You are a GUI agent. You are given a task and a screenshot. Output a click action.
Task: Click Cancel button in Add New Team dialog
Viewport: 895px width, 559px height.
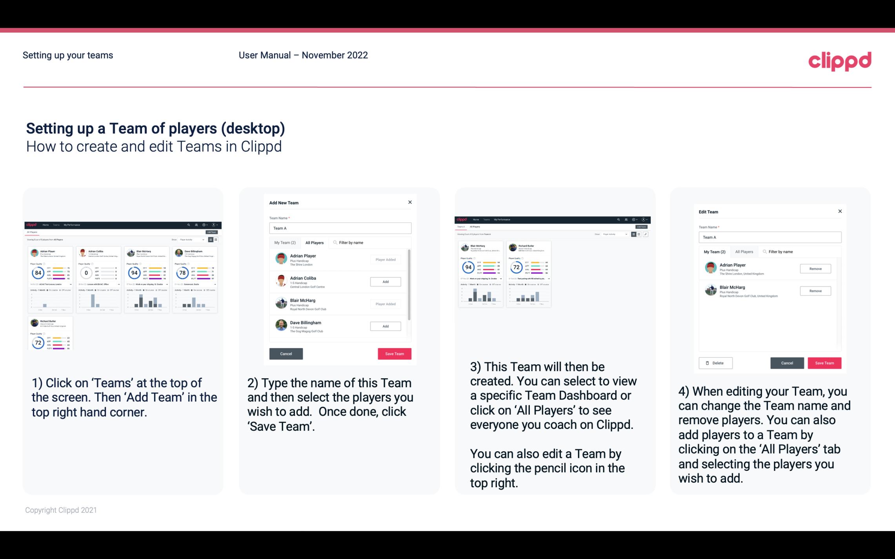[286, 353]
